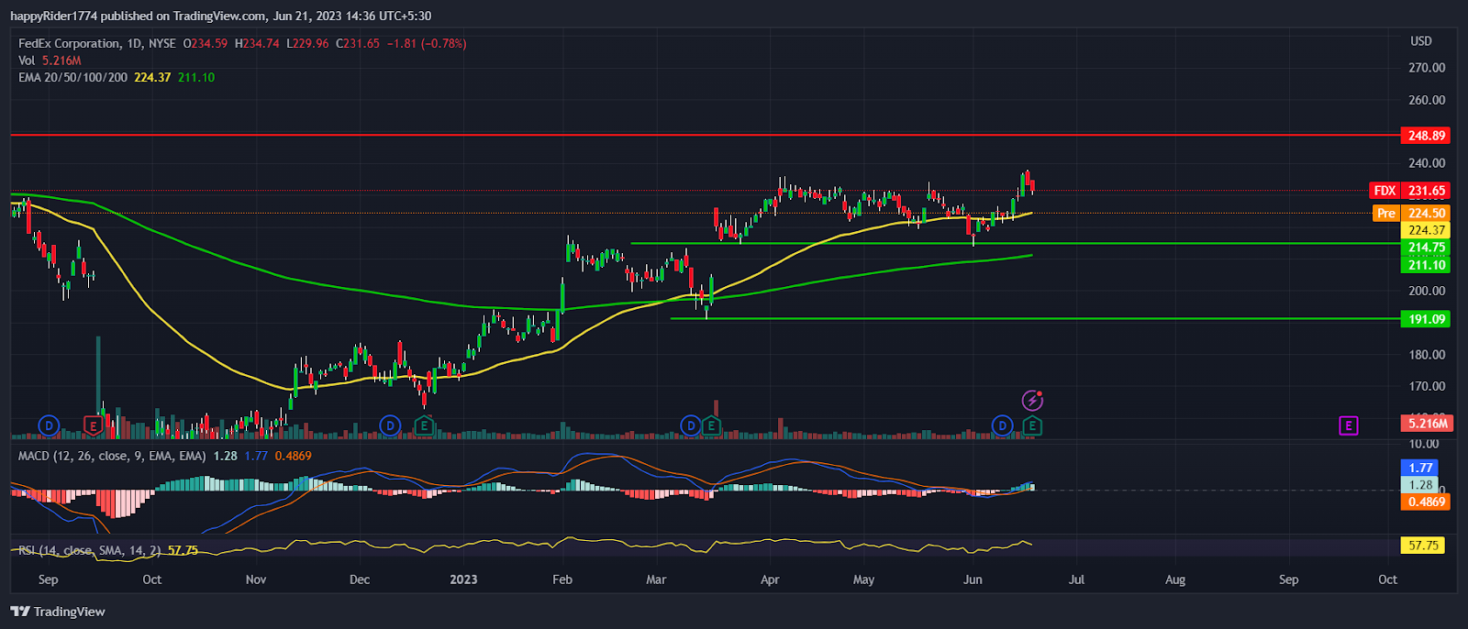Screen dimensions: 1468x629
Task: Click the USD currency label
Action: coord(1420,41)
